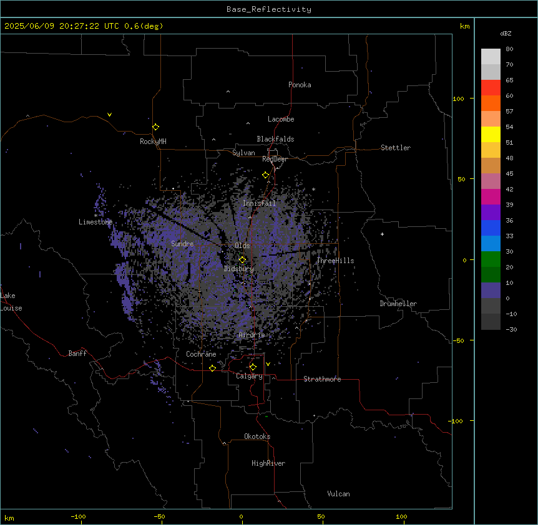Click the asterisk marker above Limestone label
Screen dimensions: 538x525
click(95, 216)
